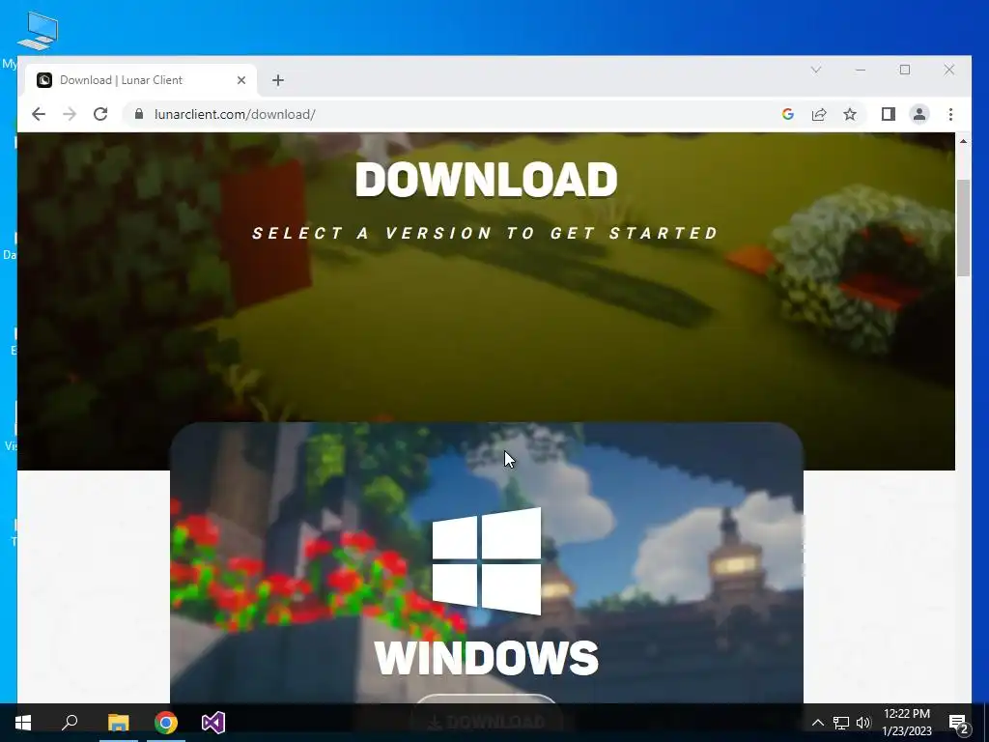989x742 pixels.
Task: Click the WINDOWS heading on the card
Action: point(487,659)
